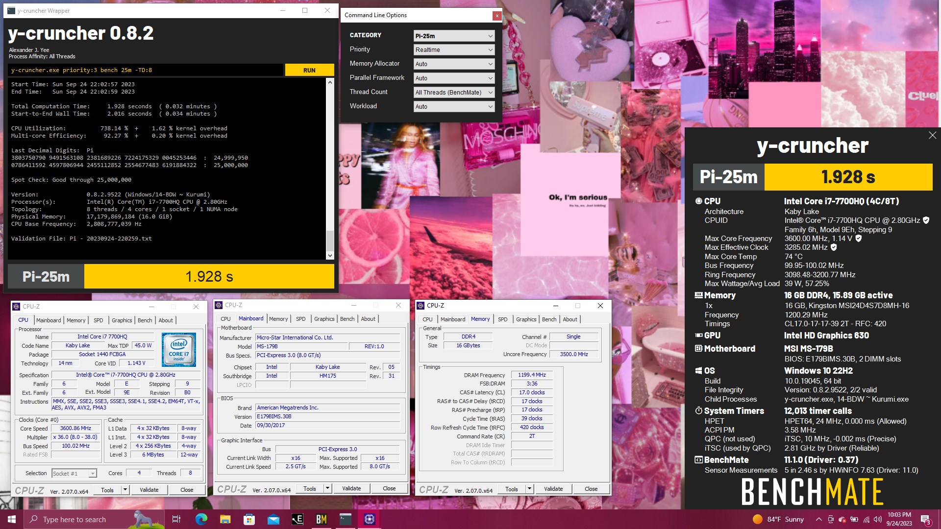Click the Intel Core i7 logo in CPU-Z
The image size is (941, 529).
[179, 350]
